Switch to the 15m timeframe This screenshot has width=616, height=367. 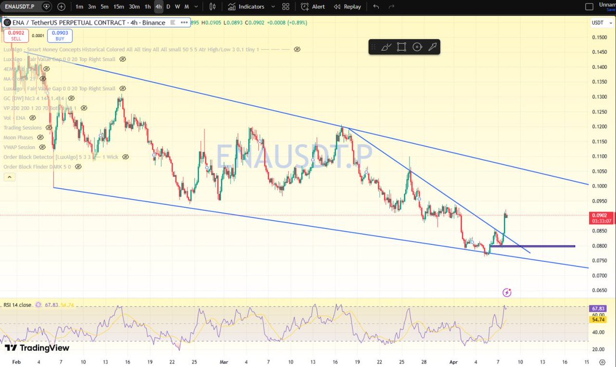pyautogui.click(x=118, y=7)
